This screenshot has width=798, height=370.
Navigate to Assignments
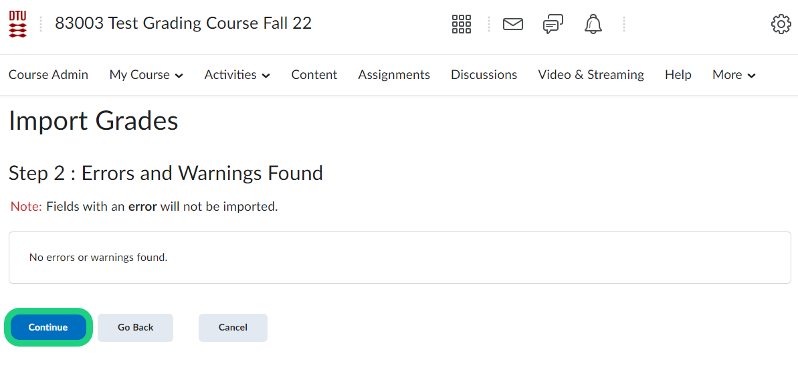394,75
